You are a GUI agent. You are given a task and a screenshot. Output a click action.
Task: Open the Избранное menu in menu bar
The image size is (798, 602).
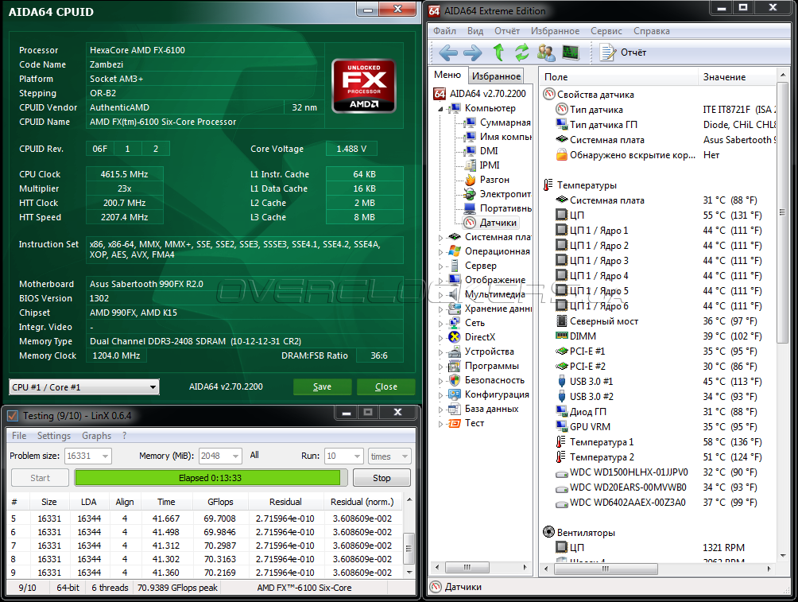(555, 31)
